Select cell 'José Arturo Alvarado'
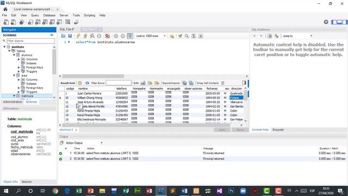Screen dimensions: 348x196 [90, 102]
